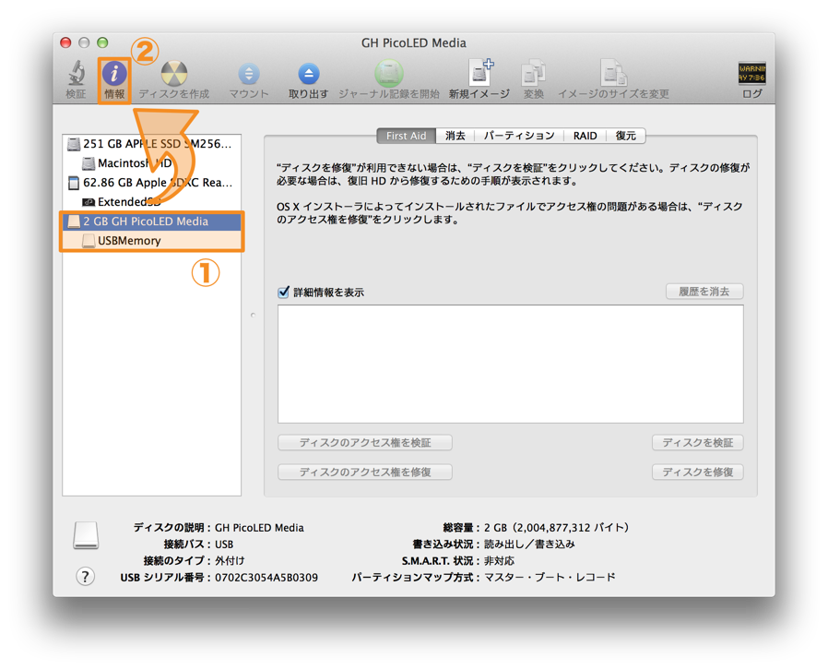Switch to the First Aid tab
The height and width of the screenshot is (670, 828).
click(x=406, y=136)
